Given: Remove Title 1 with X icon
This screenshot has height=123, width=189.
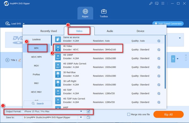Looking at the screenshot, I should pyautogui.click(x=186, y=55).
